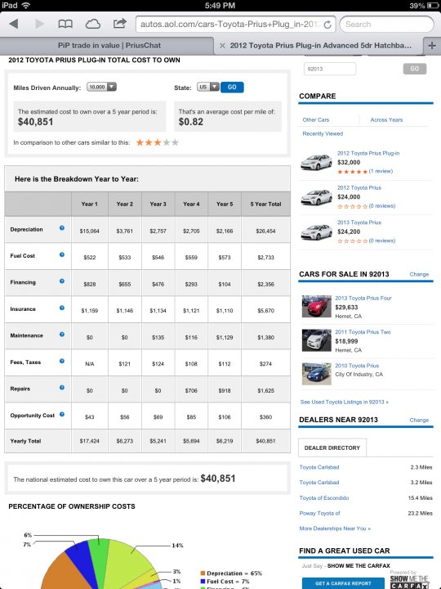
Task: Open the bookmarks book icon
Action: [x=65, y=24]
